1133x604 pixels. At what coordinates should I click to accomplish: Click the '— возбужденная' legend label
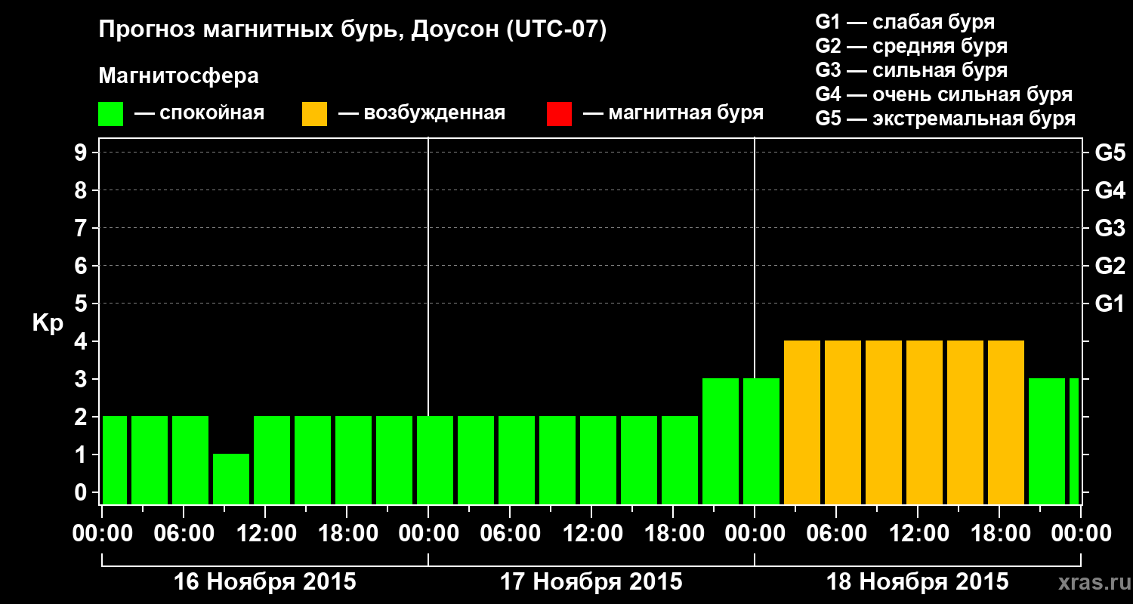click(422, 114)
